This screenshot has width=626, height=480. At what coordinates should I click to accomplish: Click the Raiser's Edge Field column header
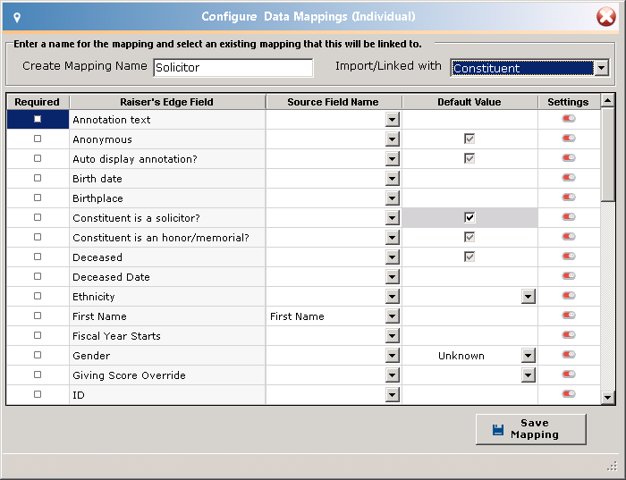(166, 102)
